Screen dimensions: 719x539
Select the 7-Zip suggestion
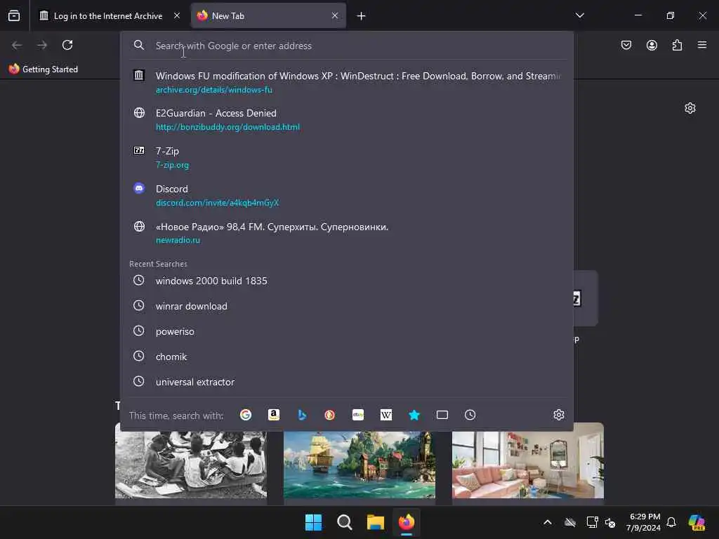(347, 157)
